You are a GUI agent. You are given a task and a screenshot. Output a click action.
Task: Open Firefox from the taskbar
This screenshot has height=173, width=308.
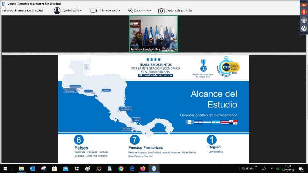coord(143,168)
